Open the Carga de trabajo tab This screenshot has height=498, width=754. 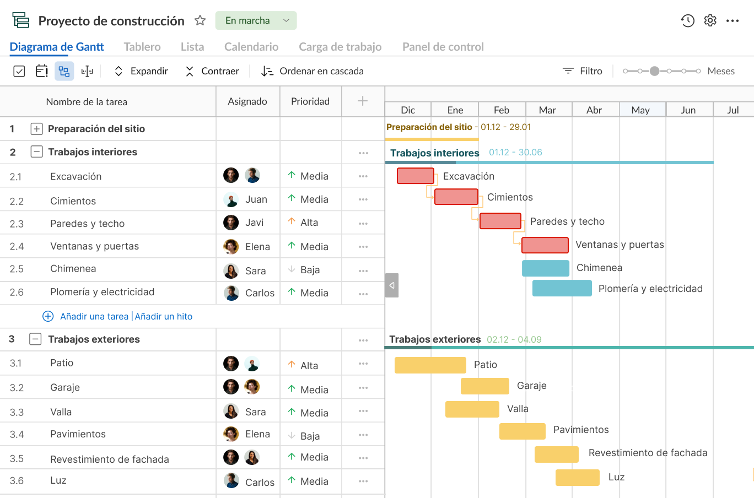click(x=340, y=47)
